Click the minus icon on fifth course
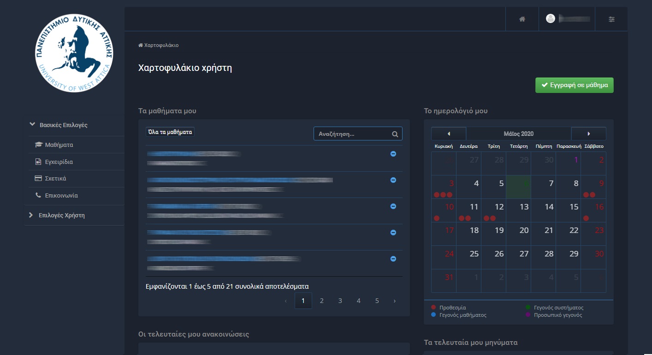Viewport: 652px width, 355px height. 393,259
